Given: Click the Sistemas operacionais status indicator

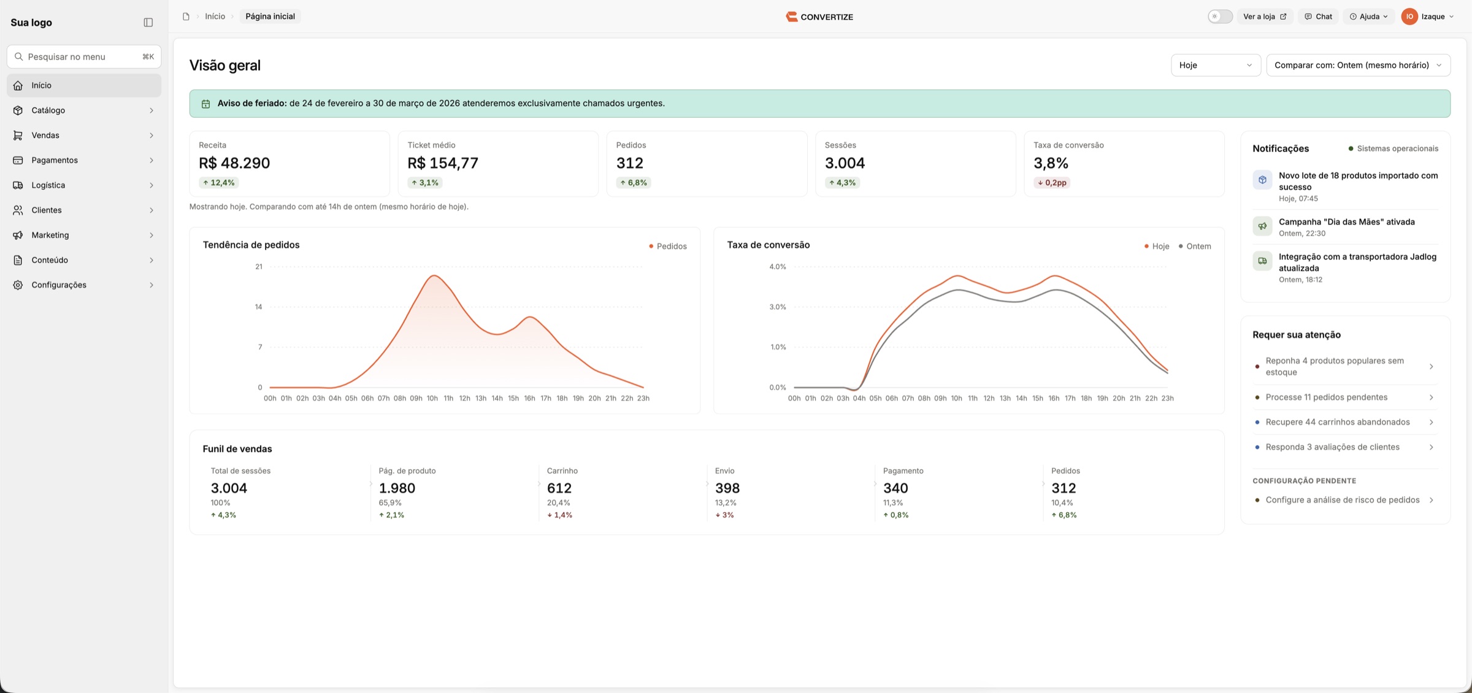Looking at the screenshot, I should point(1393,148).
